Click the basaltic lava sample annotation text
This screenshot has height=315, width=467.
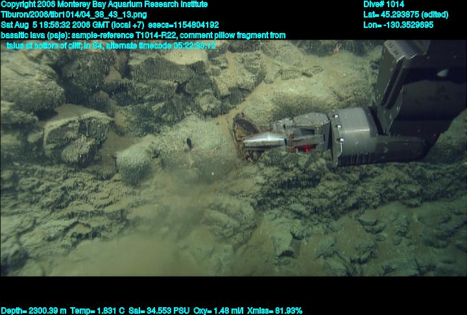click(x=143, y=35)
